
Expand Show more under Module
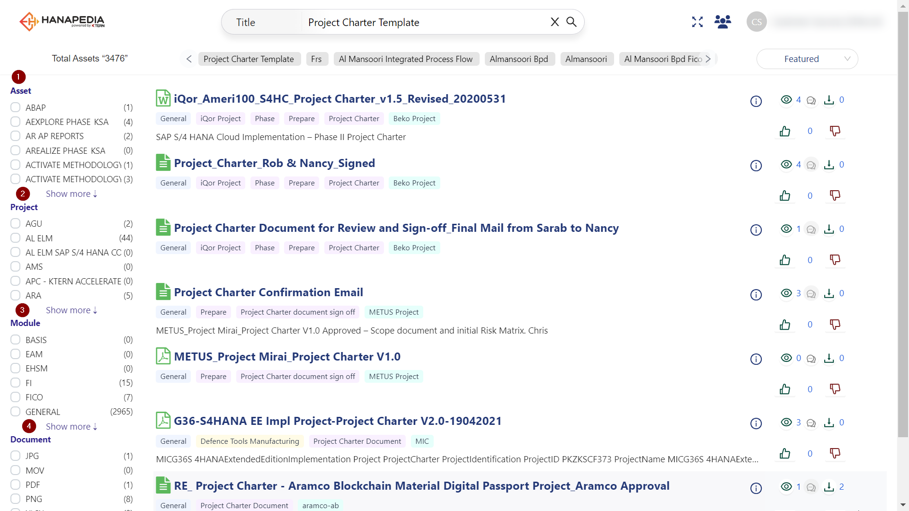pyautogui.click(x=71, y=427)
